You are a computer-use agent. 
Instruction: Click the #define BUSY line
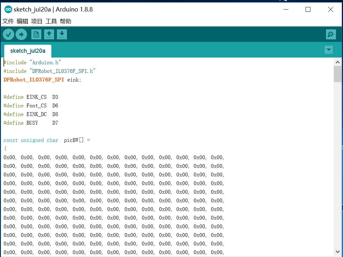31,123
